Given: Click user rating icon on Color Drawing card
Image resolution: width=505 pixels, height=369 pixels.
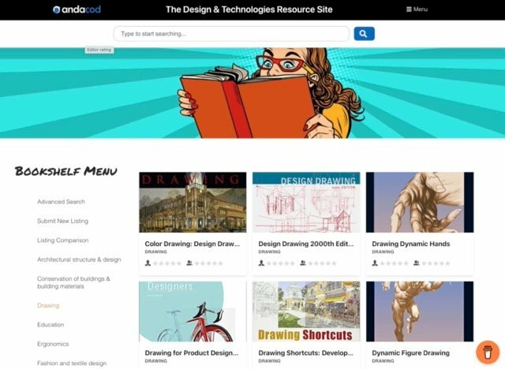Looking at the screenshot, I should pyautogui.click(x=189, y=263).
